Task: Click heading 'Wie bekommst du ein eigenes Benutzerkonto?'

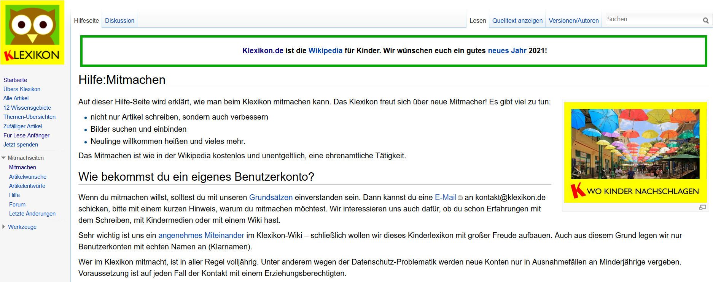Action: [x=196, y=177]
